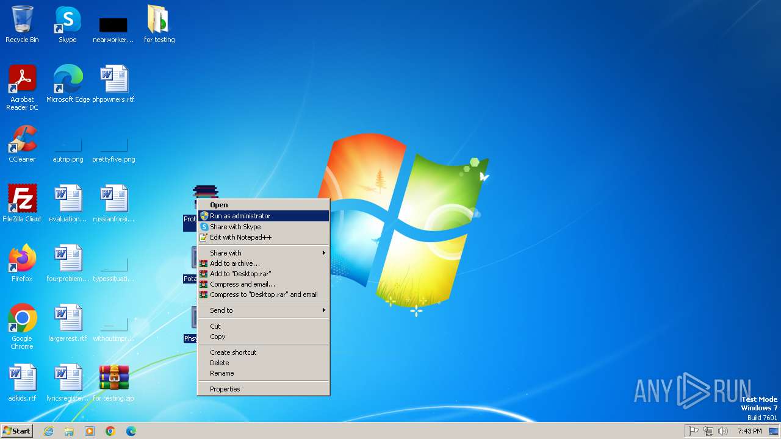Open the Recycle Bin icon
This screenshot has width=781, height=439.
pyautogui.click(x=22, y=24)
